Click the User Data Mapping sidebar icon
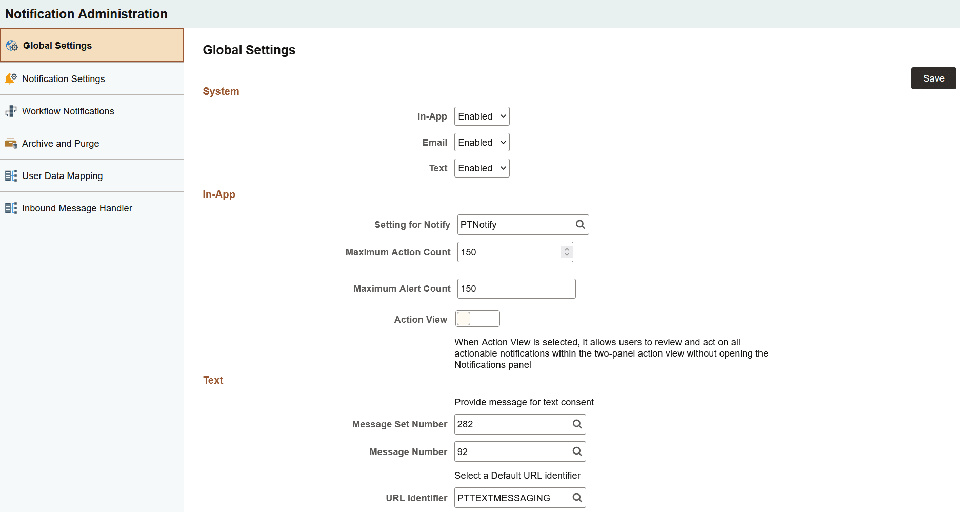Screen dimensions: 960x512 (11, 175)
